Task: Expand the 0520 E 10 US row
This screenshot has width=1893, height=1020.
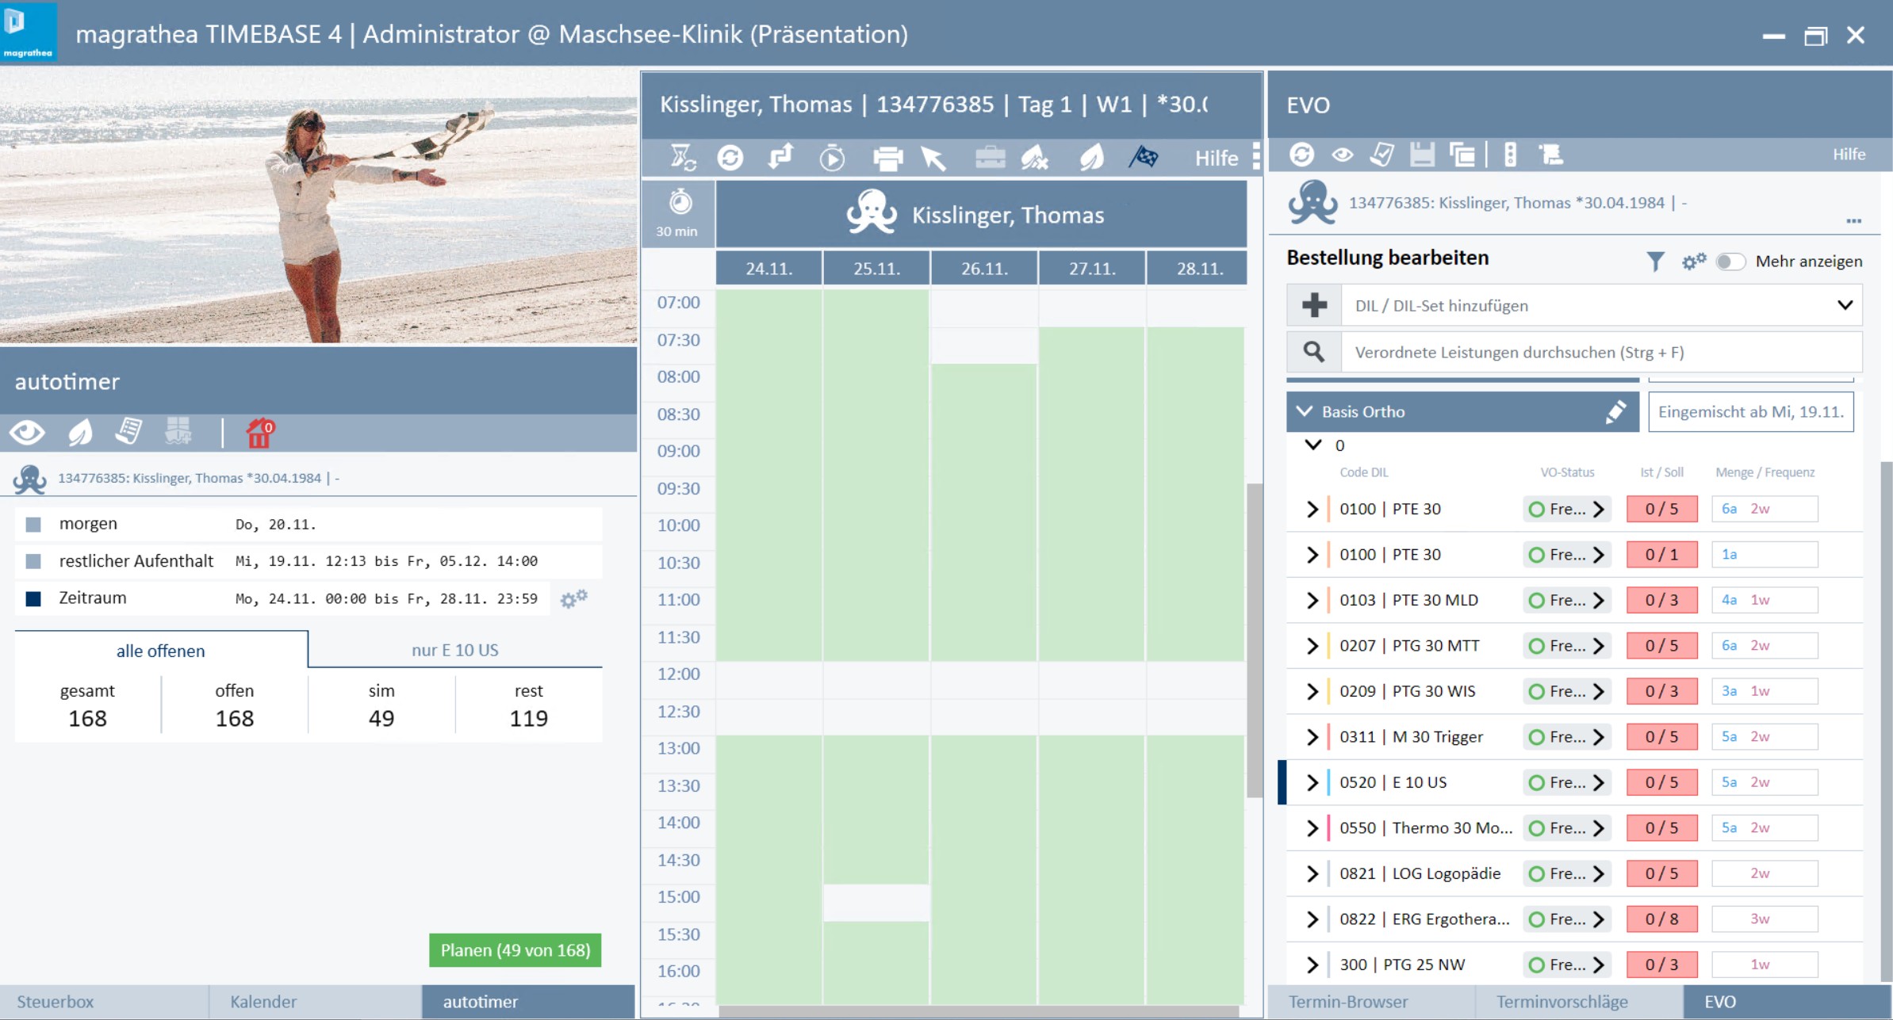Action: click(1312, 782)
